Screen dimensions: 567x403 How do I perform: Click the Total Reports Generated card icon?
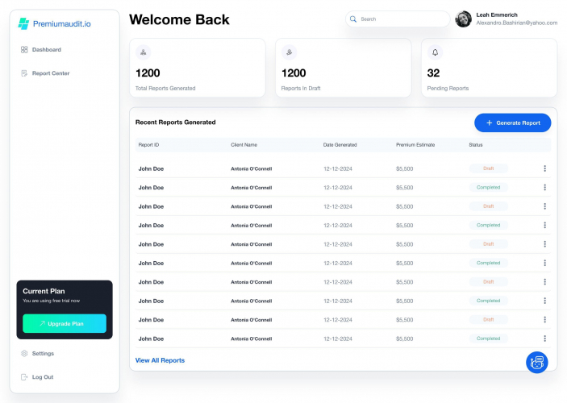pos(144,52)
